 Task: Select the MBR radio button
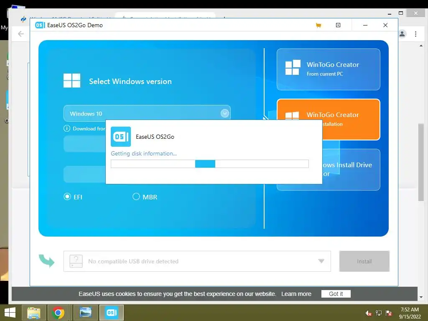[x=136, y=196]
